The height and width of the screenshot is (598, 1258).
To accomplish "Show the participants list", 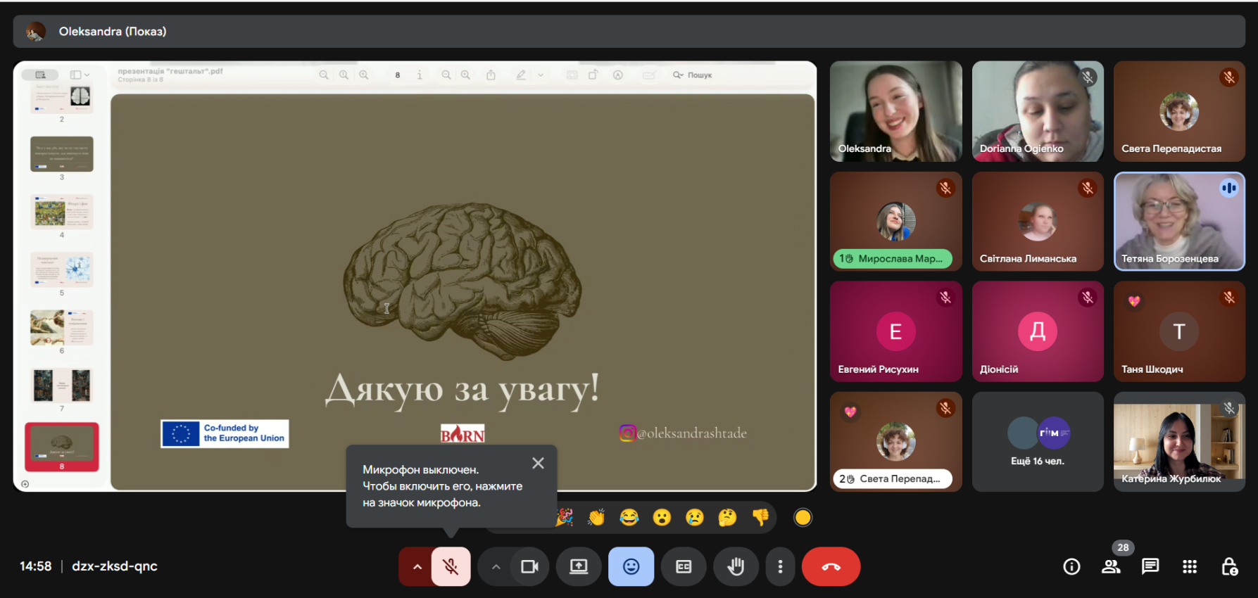I will (x=1111, y=566).
